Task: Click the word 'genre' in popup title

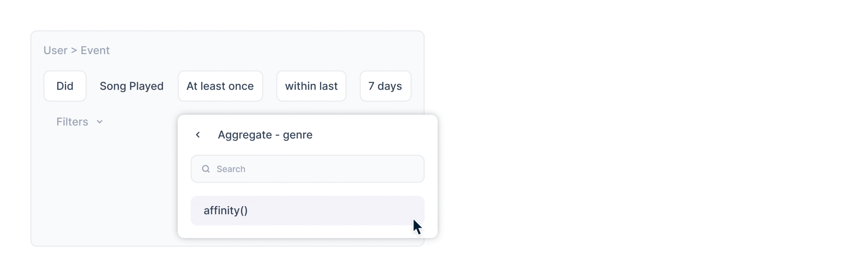Action: pyautogui.click(x=297, y=135)
